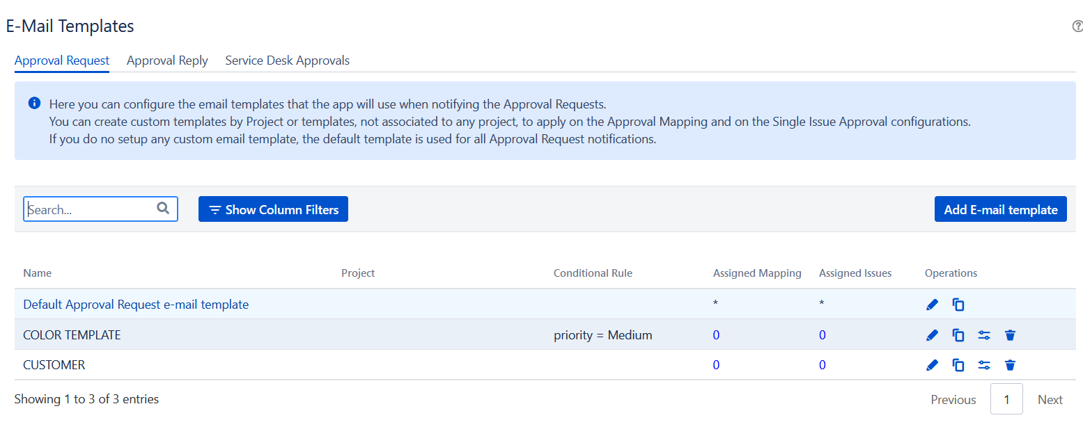This screenshot has width=1083, height=436.
Task: Sort table by Name column header
Action: [38, 273]
